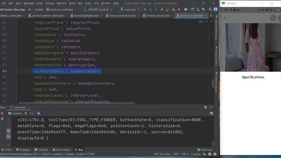Click the 'models' breadcrumb

[39, 10]
